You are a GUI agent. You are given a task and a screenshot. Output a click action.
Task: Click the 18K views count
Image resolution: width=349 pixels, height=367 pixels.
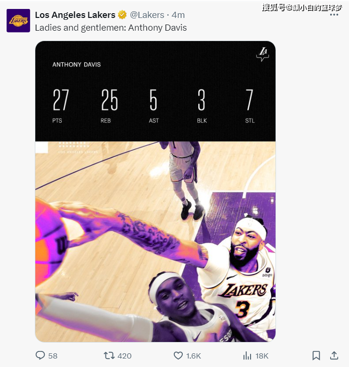tap(262, 356)
